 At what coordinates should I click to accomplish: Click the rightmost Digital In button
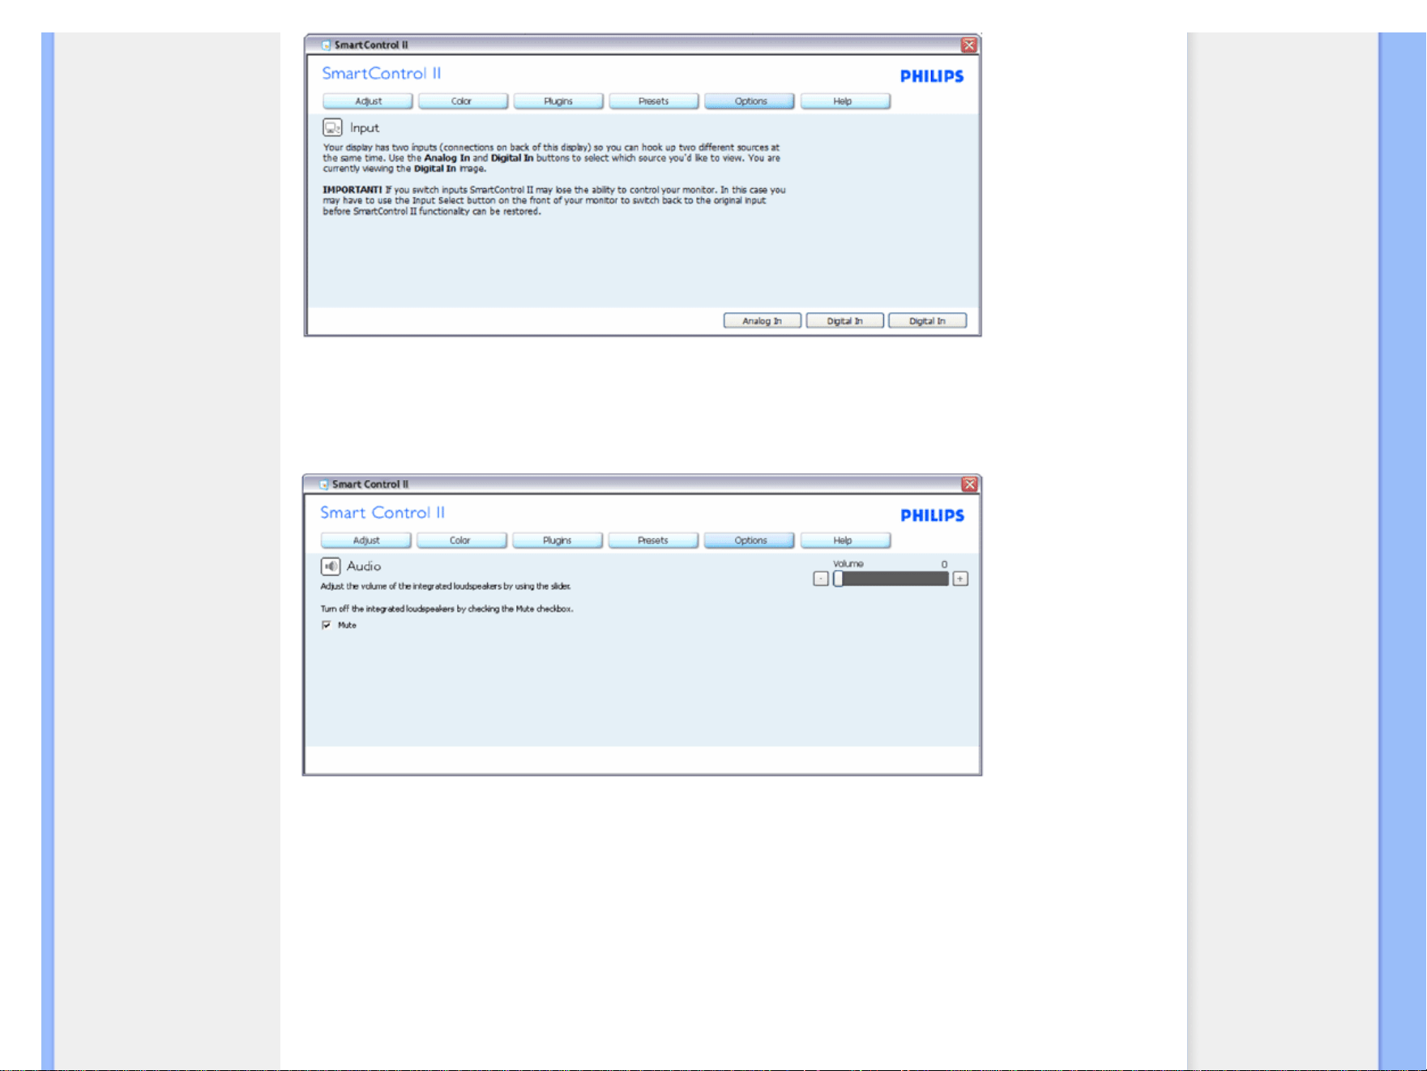[927, 321]
